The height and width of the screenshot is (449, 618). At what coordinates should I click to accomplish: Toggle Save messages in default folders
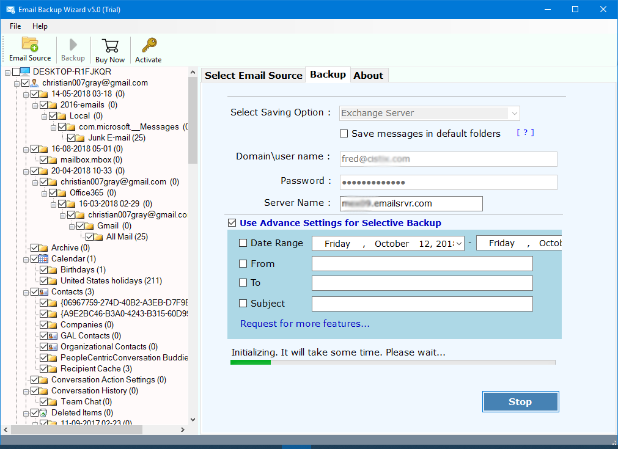344,134
